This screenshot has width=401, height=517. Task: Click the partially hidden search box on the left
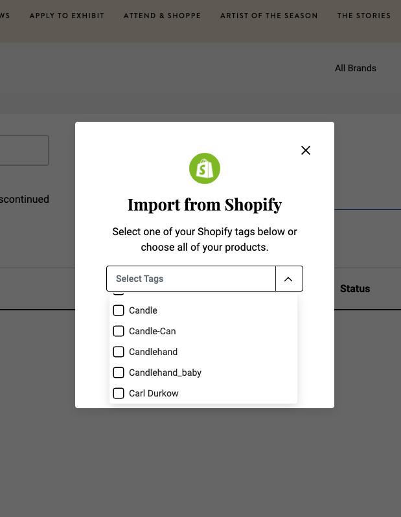23,150
